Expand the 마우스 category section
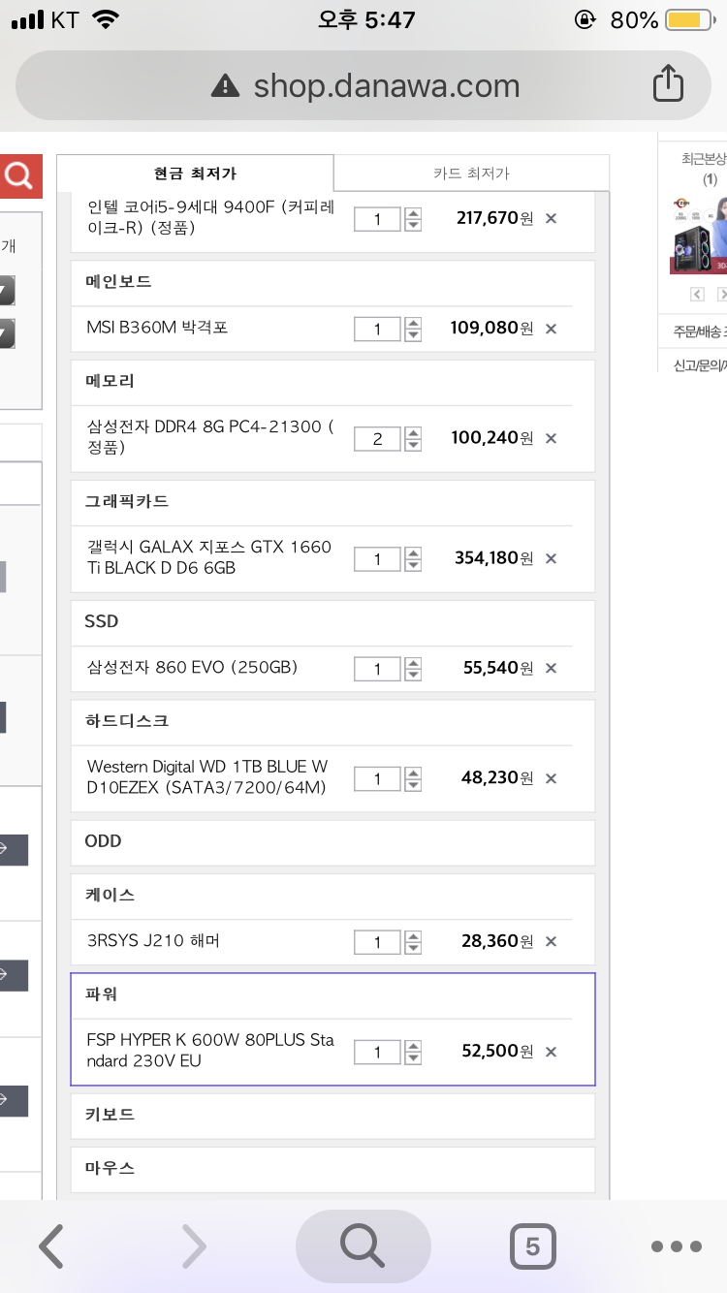Viewport: 727px width, 1293px height. pos(332,1169)
